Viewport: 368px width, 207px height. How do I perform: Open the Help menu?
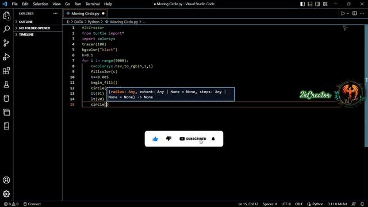(108, 4)
